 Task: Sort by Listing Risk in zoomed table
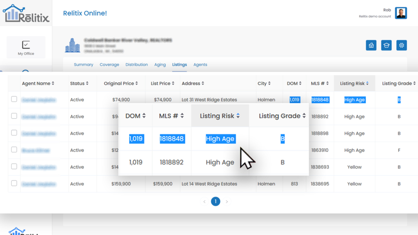pyautogui.click(x=220, y=116)
